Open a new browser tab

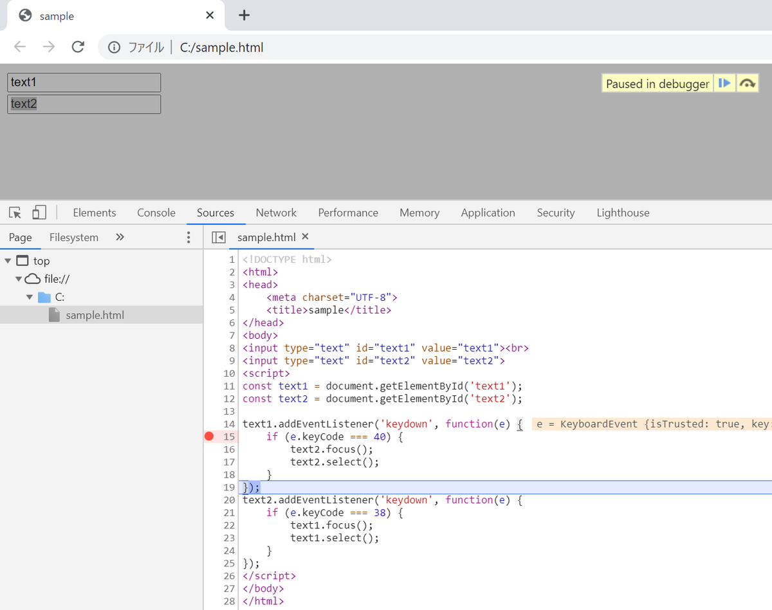click(x=244, y=15)
